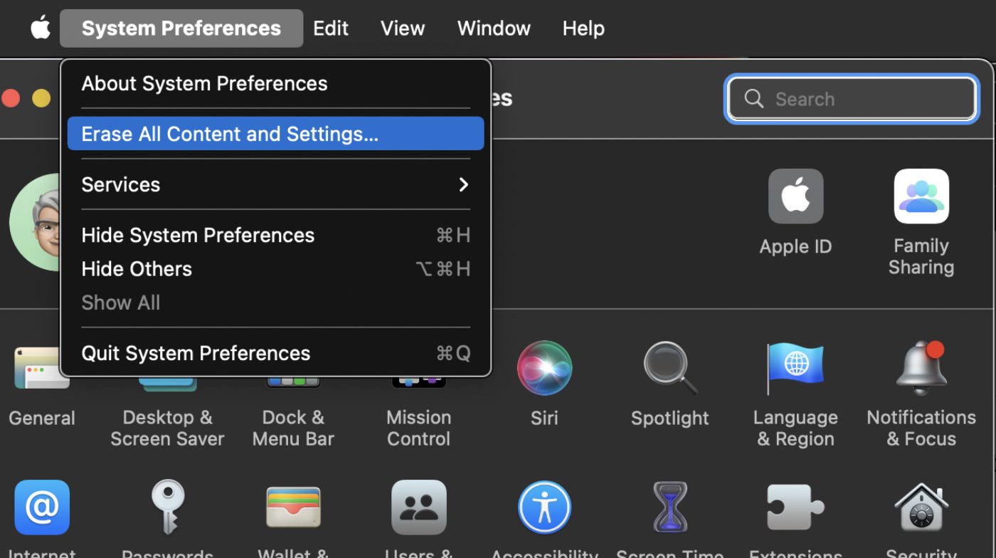
Task: Choose About System Preferences
Action: (204, 83)
